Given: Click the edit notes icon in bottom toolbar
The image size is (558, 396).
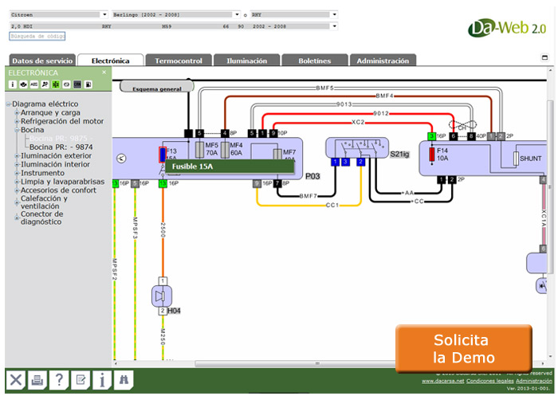Looking at the screenshot, I should tap(81, 380).
